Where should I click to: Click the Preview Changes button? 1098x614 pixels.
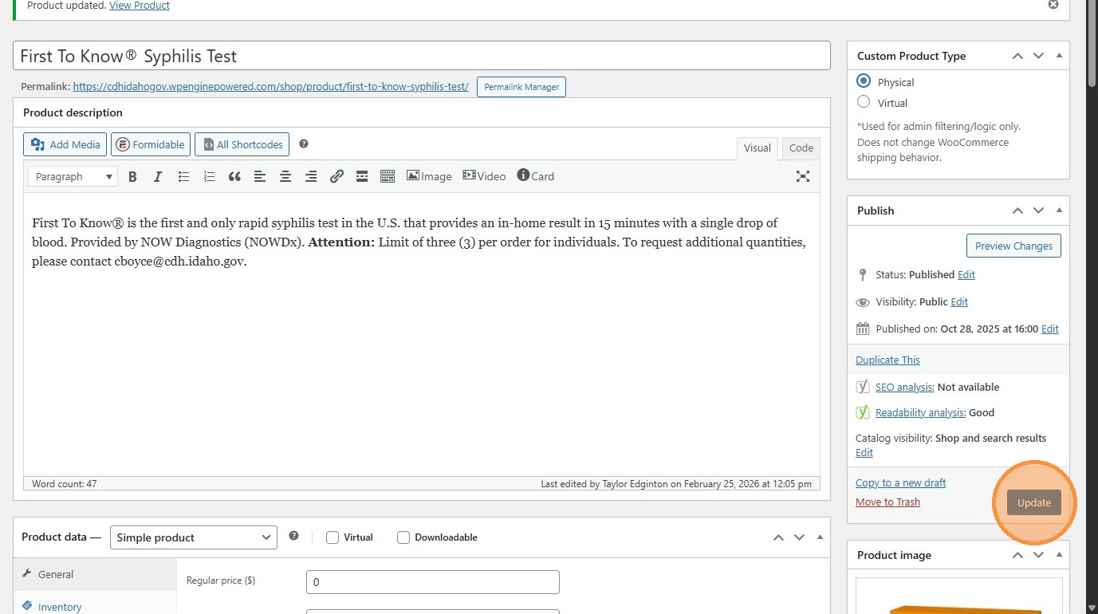1013,246
